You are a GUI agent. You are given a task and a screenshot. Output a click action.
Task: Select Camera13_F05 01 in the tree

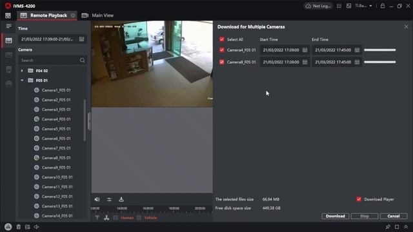57,206
